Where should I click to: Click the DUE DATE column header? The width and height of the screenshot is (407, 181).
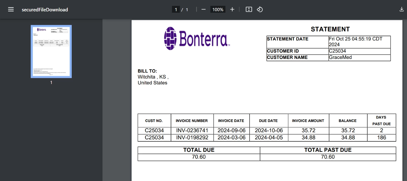click(268, 121)
